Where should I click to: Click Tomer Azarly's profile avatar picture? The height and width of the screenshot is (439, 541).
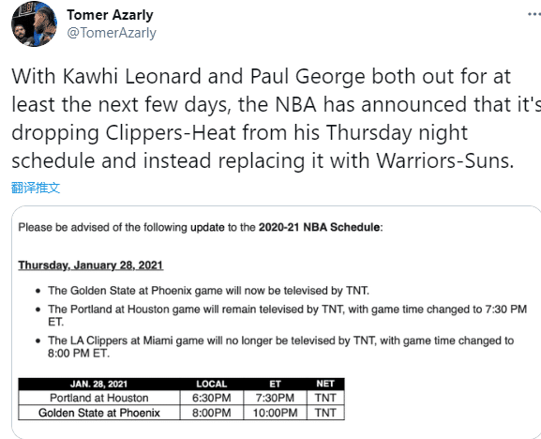click(34, 24)
